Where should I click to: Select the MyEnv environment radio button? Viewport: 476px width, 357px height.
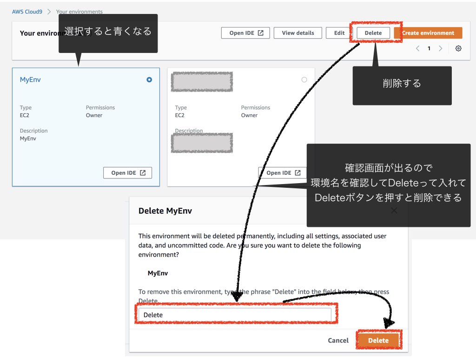point(149,79)
